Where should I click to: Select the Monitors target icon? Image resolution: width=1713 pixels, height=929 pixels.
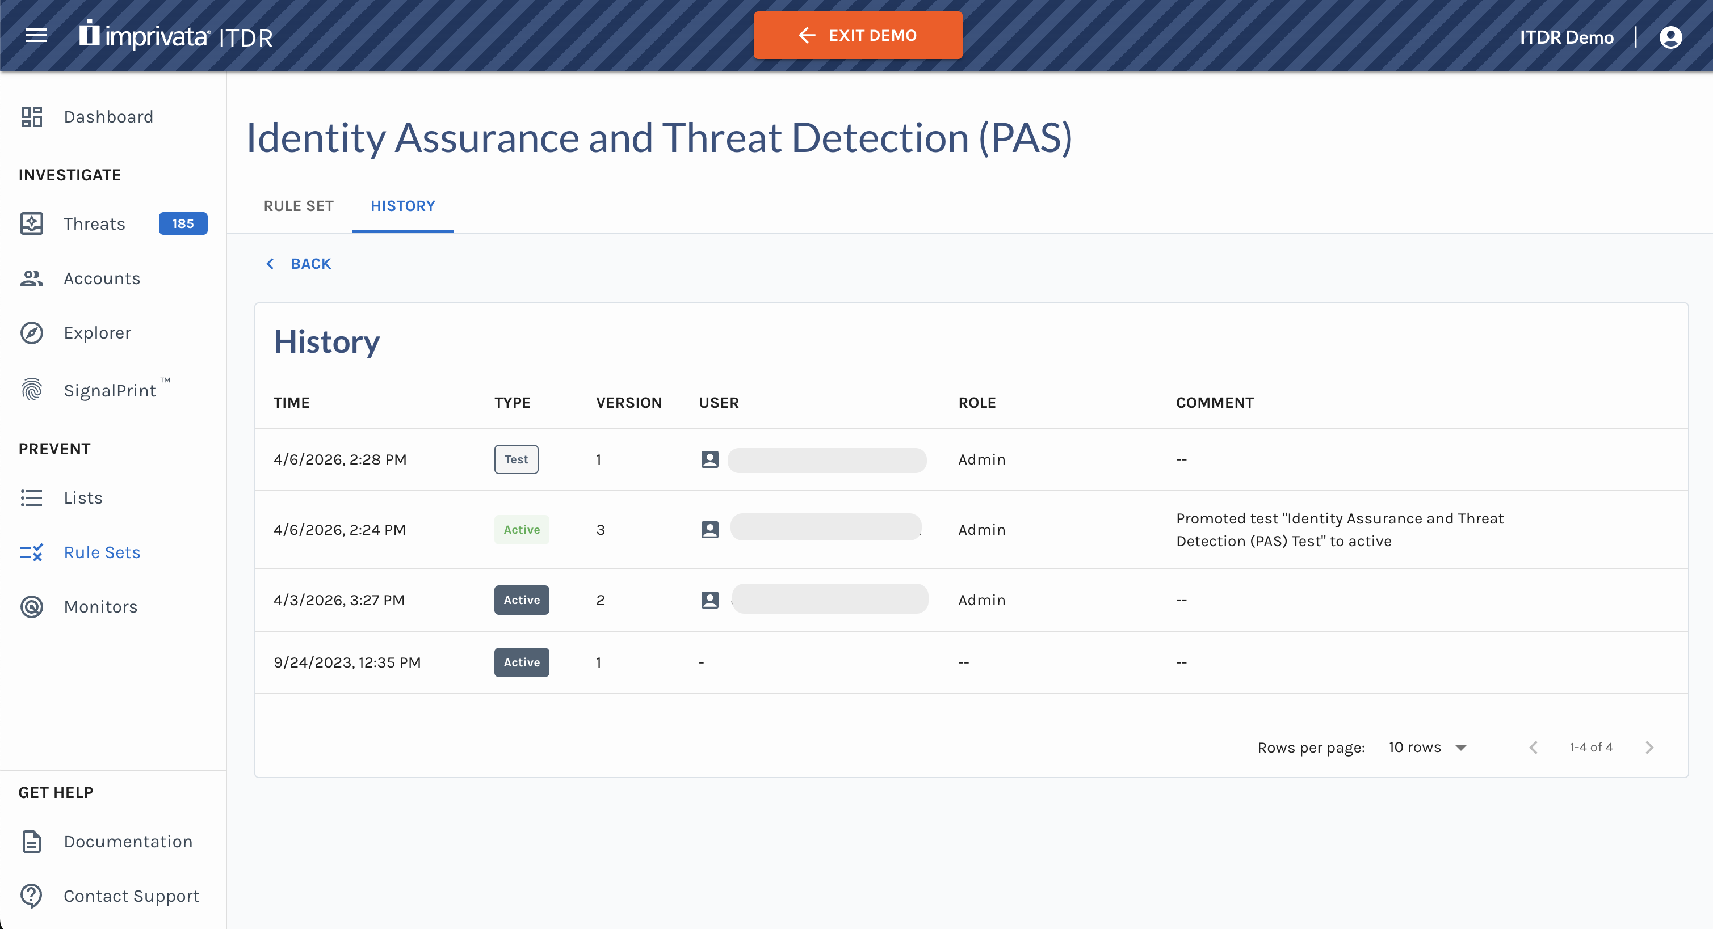[x=31, y=607]
